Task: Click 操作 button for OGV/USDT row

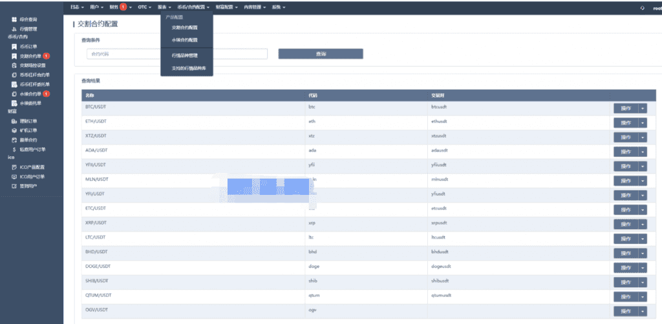Action: pos(626,311)
